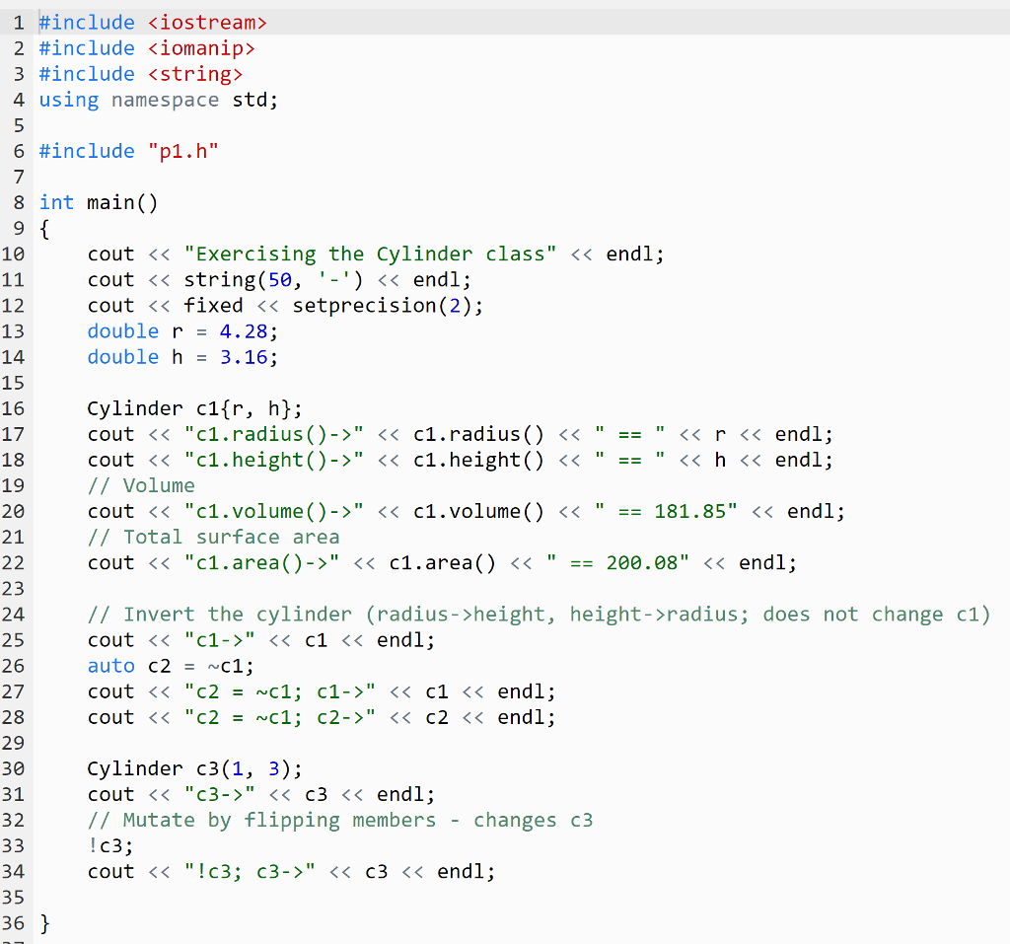Screen dimensions: 1010x944
Task: Click the include directive for iomanip
Action: (148, 47)
